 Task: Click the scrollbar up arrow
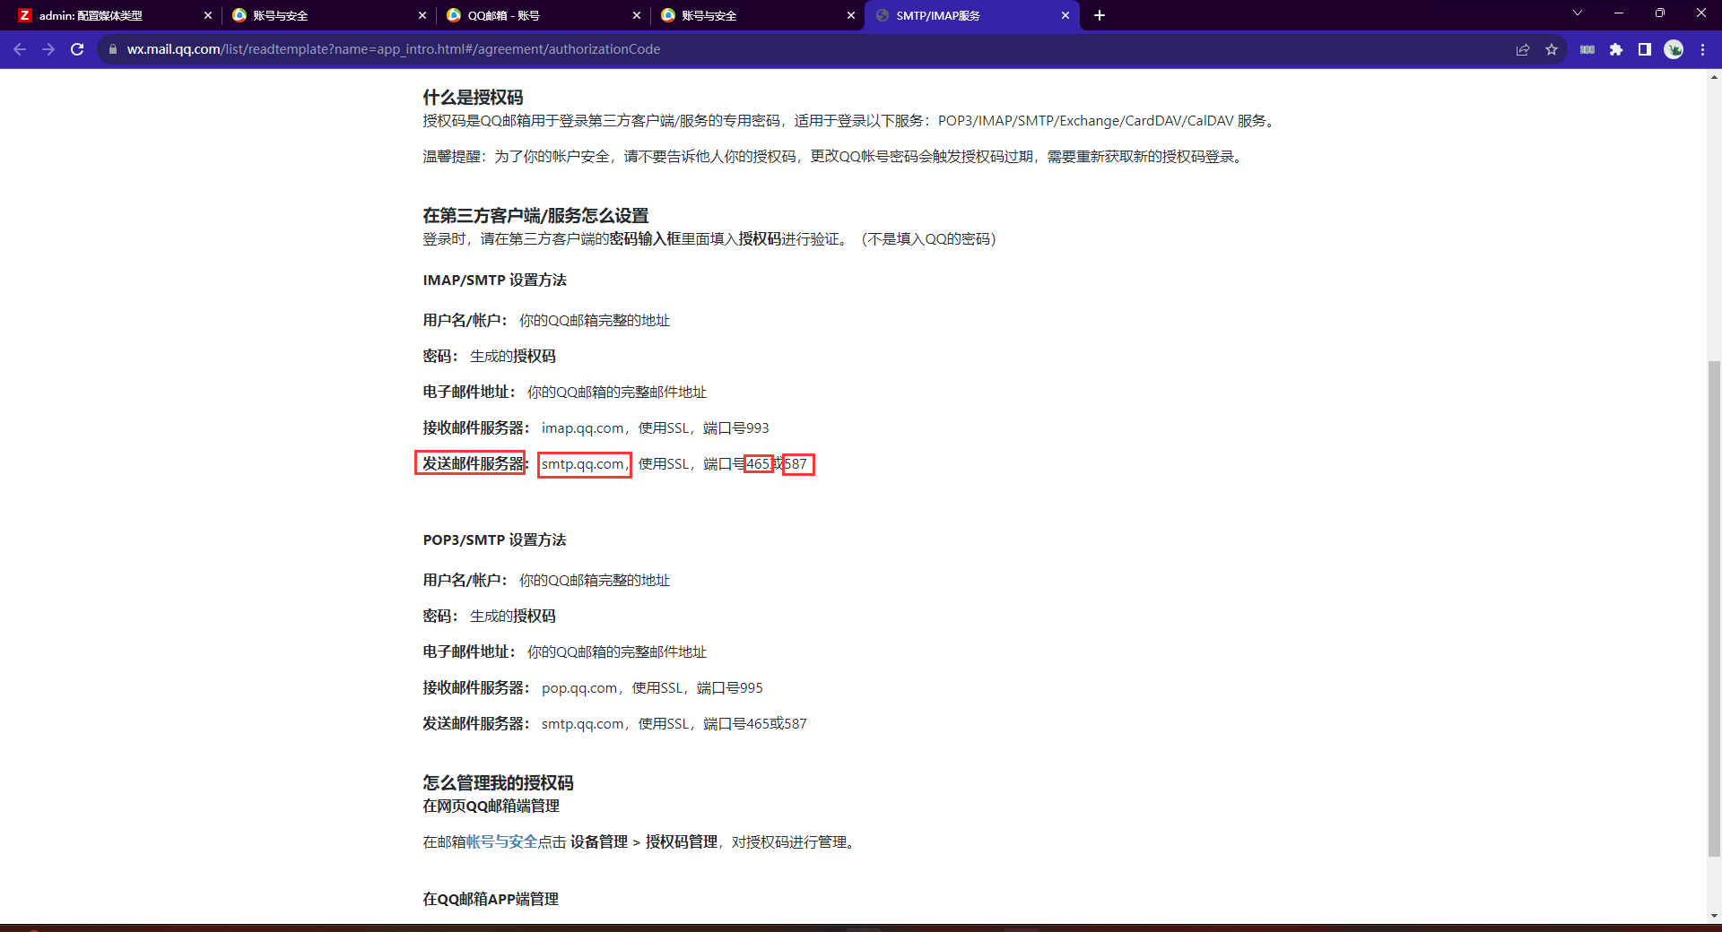point(1714,77)
